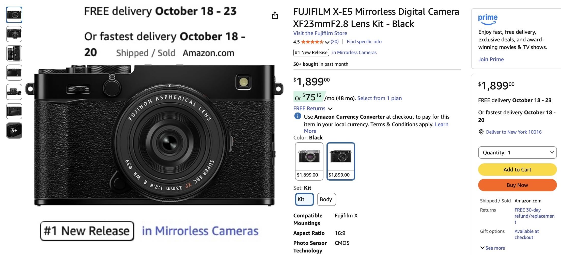The width and height of the screenshot is (561, 255).
Task: Open more images via the 3+ thumbnail
Action: [14, 131]
